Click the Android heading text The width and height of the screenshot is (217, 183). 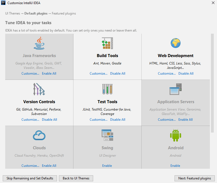[x=176, y=148]
